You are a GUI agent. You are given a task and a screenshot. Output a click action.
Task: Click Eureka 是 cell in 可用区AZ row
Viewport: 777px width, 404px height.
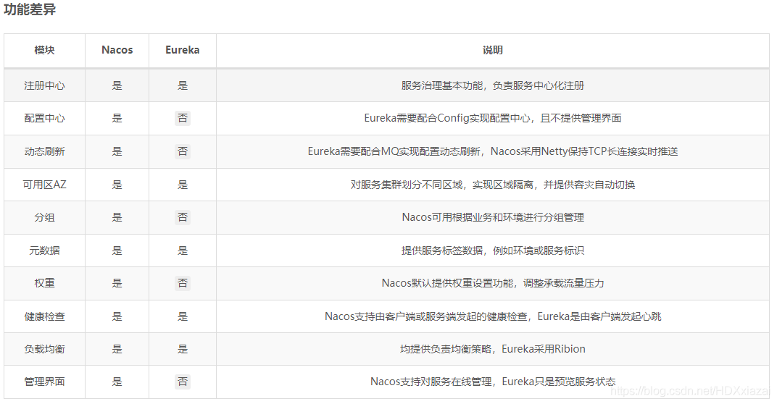183,185
